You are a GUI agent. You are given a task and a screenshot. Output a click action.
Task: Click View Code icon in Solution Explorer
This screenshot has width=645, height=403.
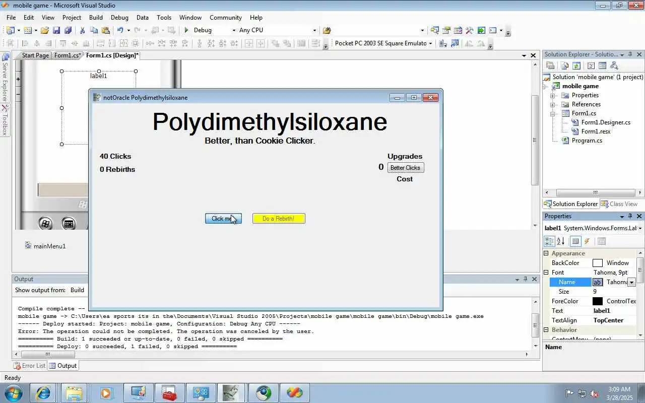pyautogui.click(x=591, y=65)
